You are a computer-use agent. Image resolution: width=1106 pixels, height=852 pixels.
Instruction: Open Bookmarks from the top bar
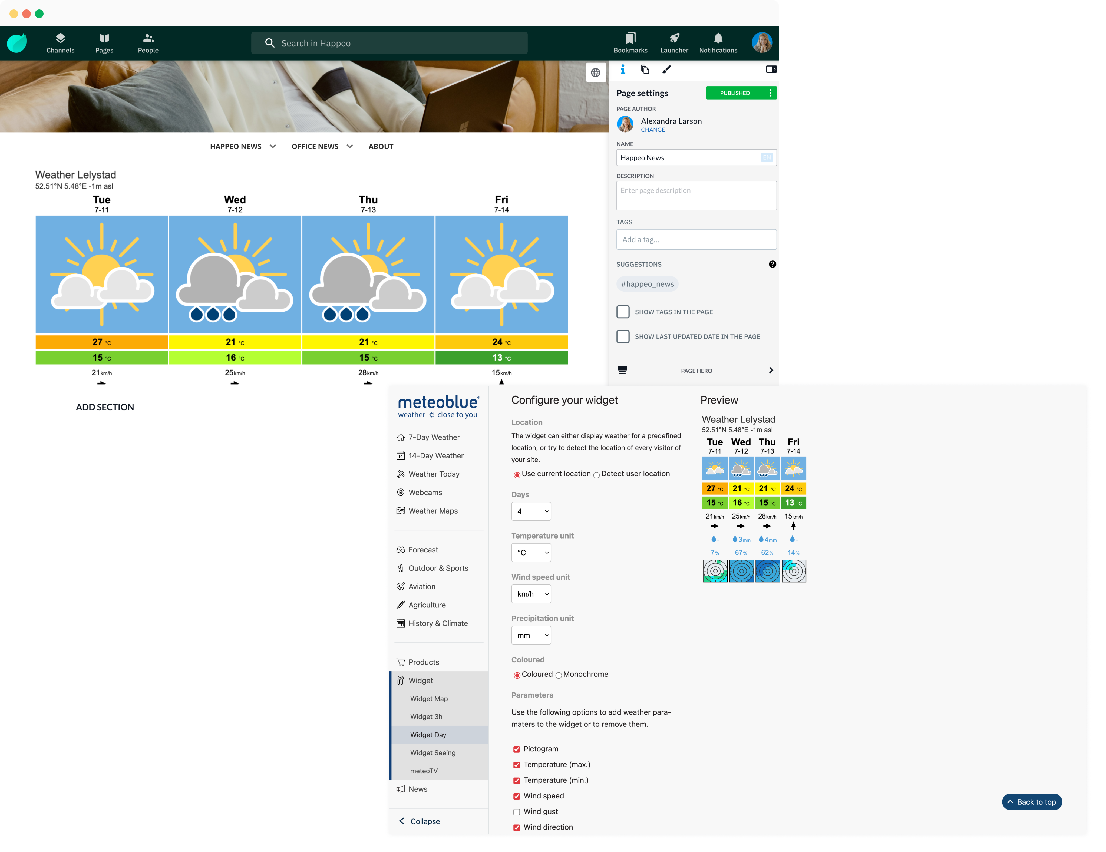click(630, 43)
